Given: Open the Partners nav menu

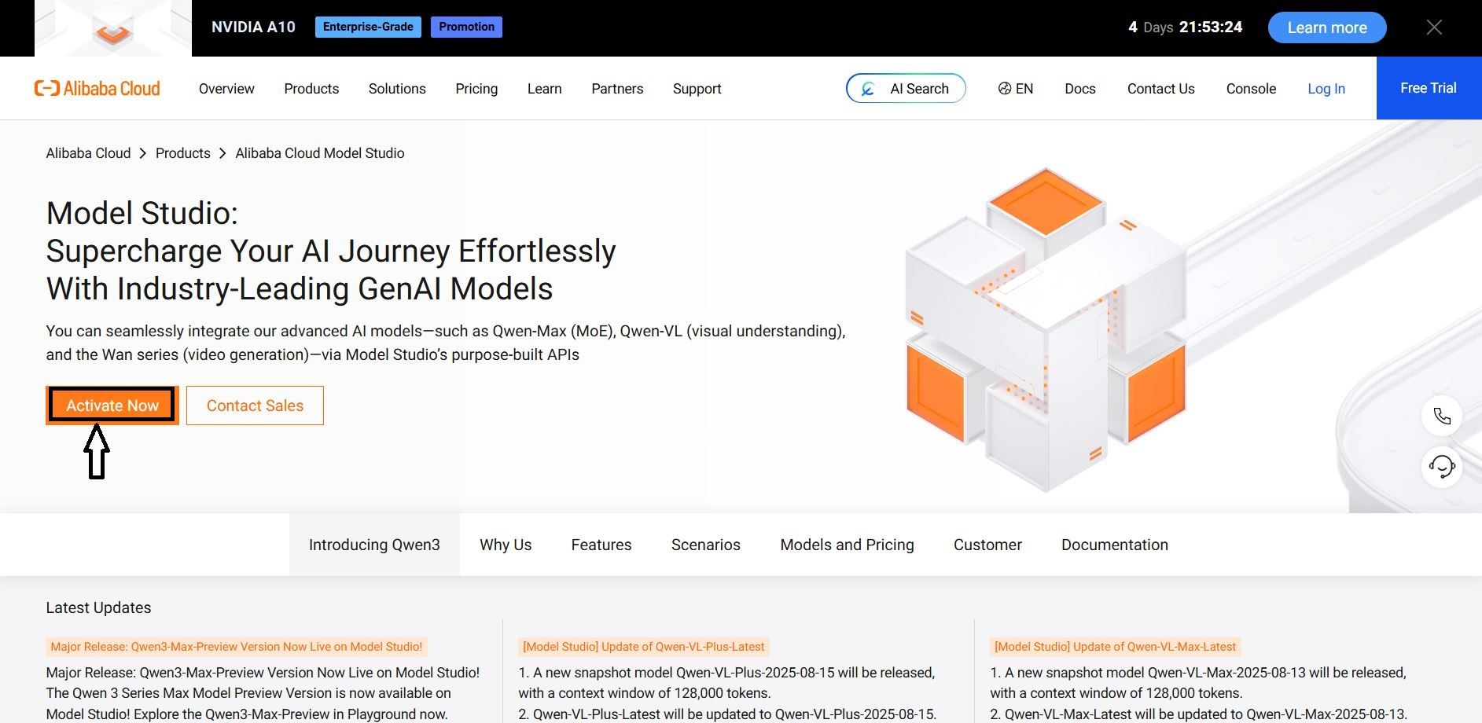Looking at the screenshot, I should 617,89.
